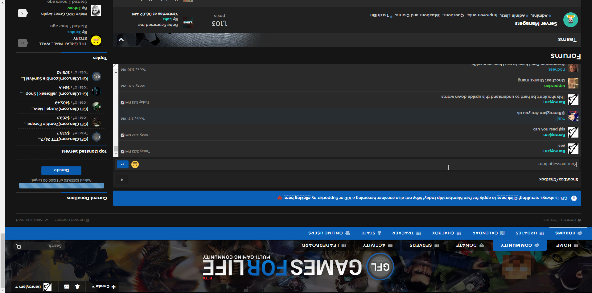Click the blue Donate button
The height and width of the screenshot is (293, 592).
coord(61,170)
